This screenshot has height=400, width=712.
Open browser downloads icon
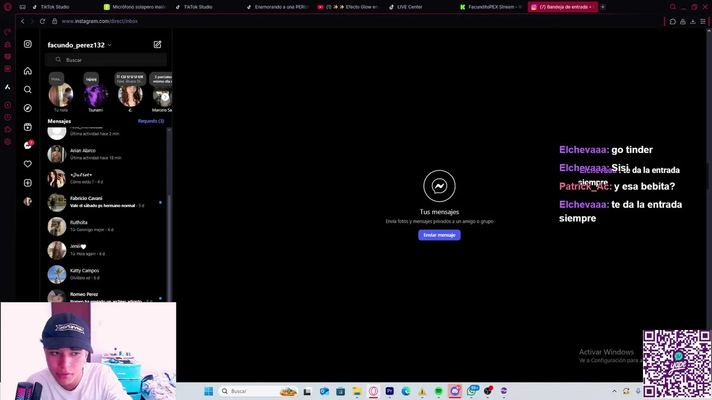point(693,21)
